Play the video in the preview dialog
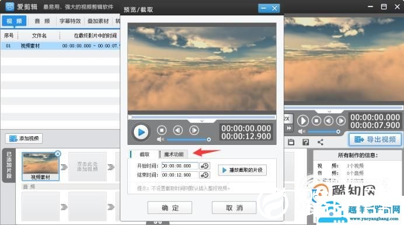404x225 pixels. click(x=141, y=132)
